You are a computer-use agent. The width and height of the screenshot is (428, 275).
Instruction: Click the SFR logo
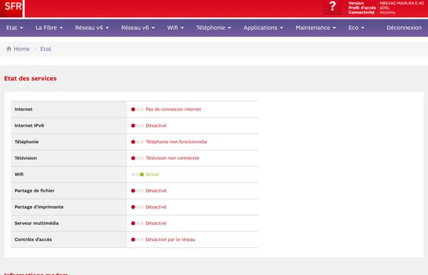11,8
